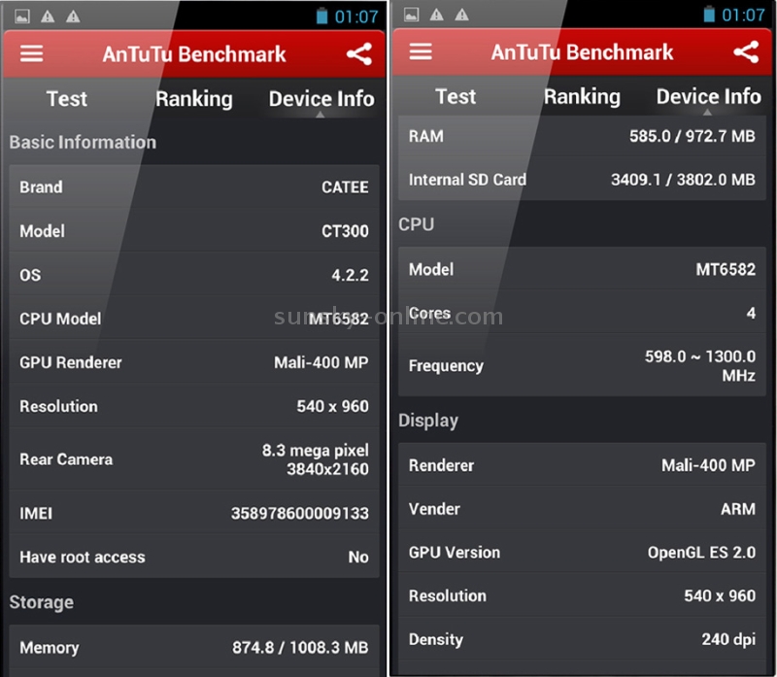Screen dimensions: 777x677
Task: Select the Internal SD Card row
Action: [582, 179]
